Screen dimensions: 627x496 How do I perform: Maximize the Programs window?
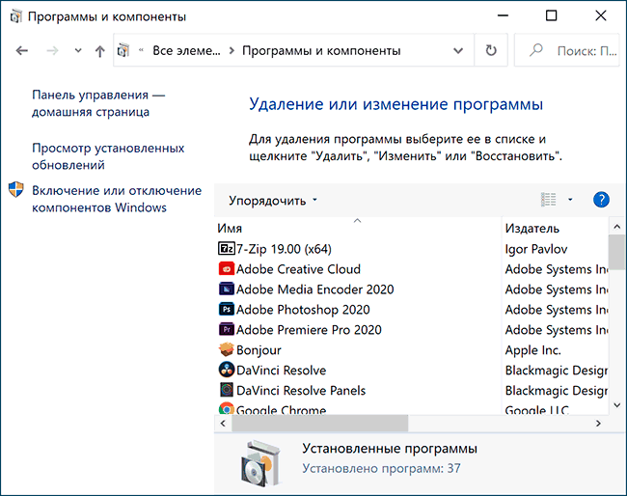click(552, 16)
